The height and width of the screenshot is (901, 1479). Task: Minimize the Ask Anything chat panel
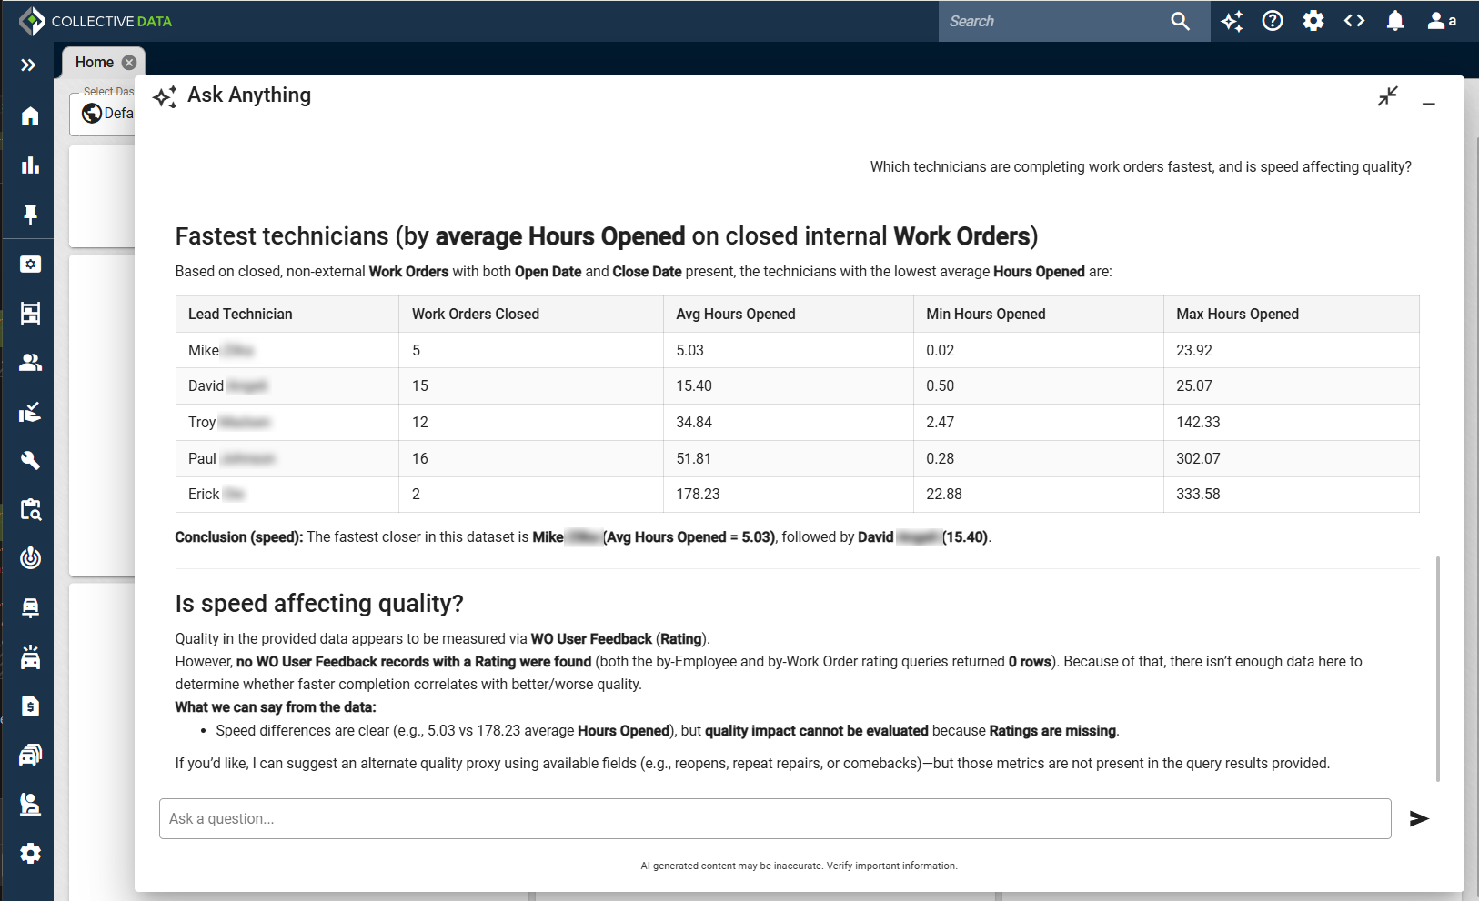1428,104
